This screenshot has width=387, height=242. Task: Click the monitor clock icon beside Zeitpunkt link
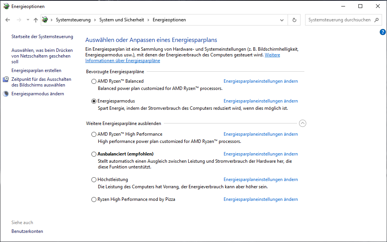(6, 79)
